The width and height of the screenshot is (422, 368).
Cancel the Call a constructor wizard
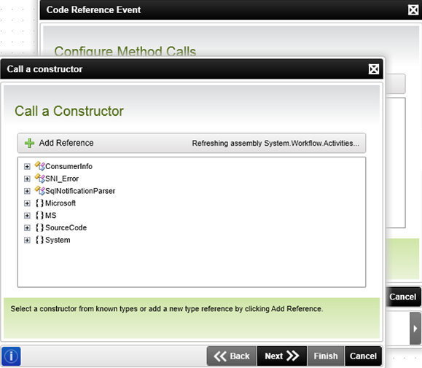(363, 356)
